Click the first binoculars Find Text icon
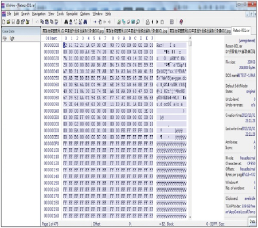The height and width of the screenshot is (228, 258). pos(66,22)
